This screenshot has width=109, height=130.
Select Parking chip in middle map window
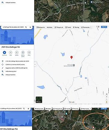click(x=76, y=27)
